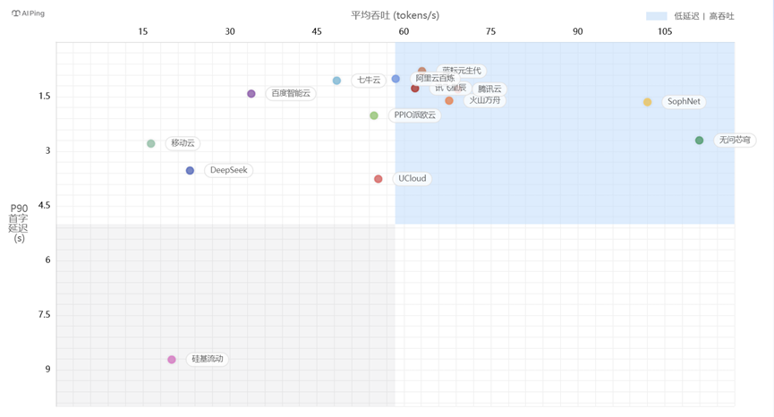Select the blue 阿里云百炼 data point
Viewport: 774px width, 417px height.
pos(396,79)
